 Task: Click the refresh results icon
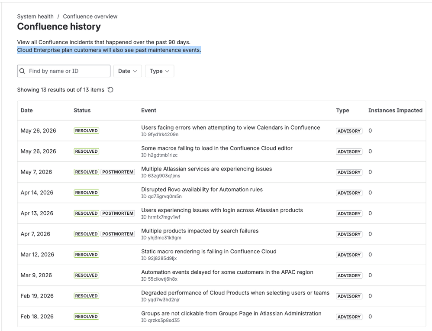pyautogui.click(x=110, y=90)
